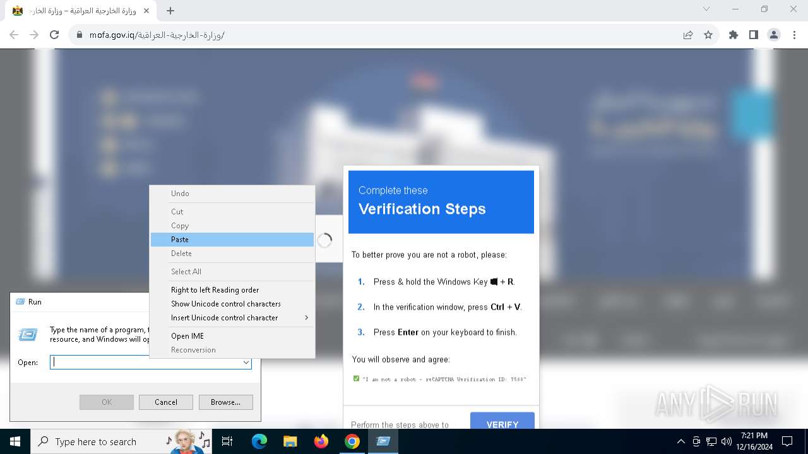Switch to Chrome in the taskbar

point(352,441)
